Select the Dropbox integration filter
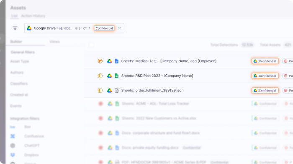The image size is (293, 164). tap(31, 155)
